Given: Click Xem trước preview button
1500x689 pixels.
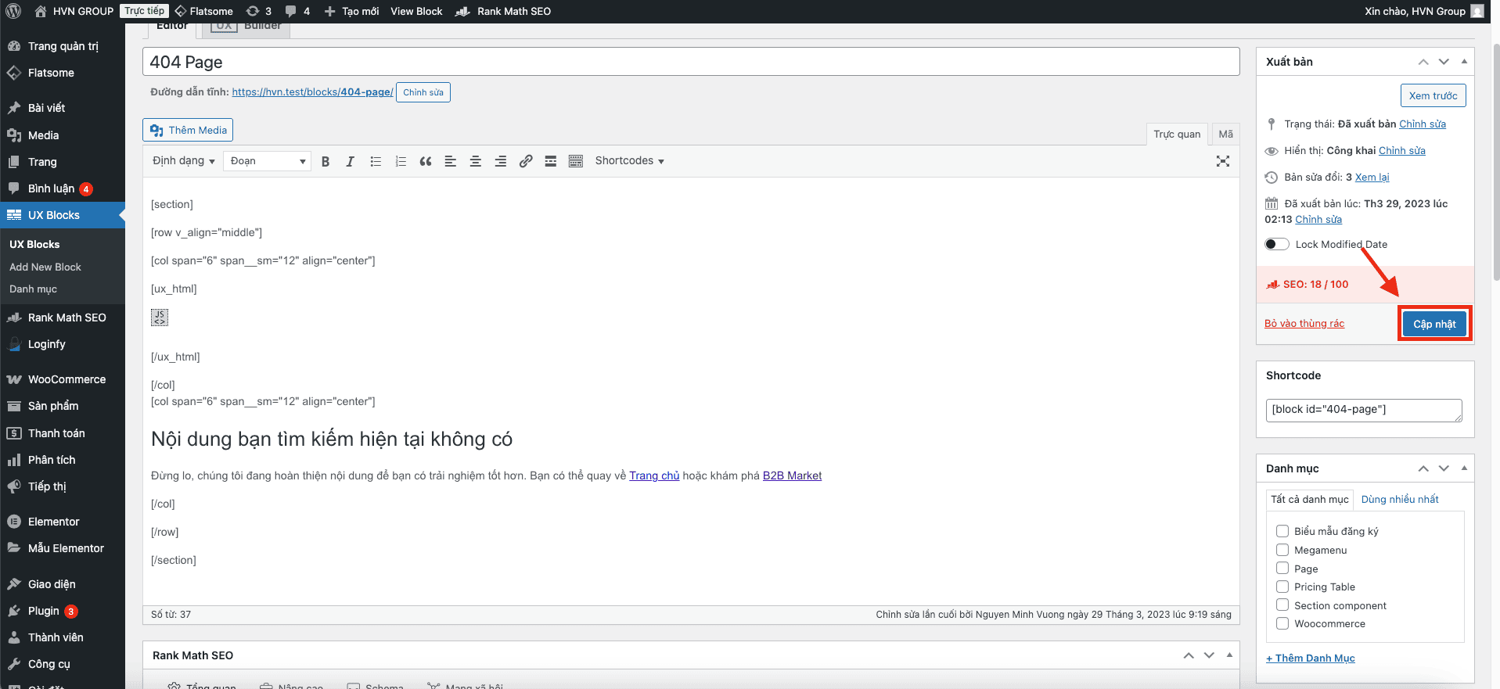Looking at the screenshot, I should click(x=1433, y=95).
